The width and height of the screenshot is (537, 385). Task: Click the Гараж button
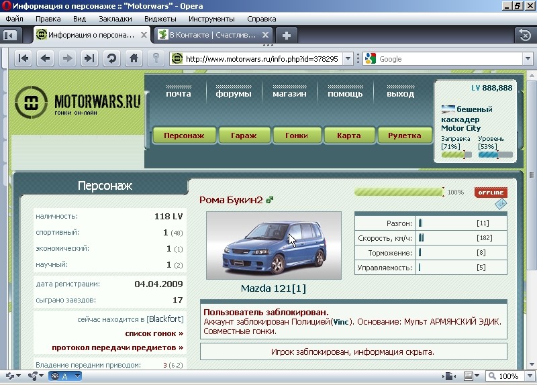pos(244,135)
